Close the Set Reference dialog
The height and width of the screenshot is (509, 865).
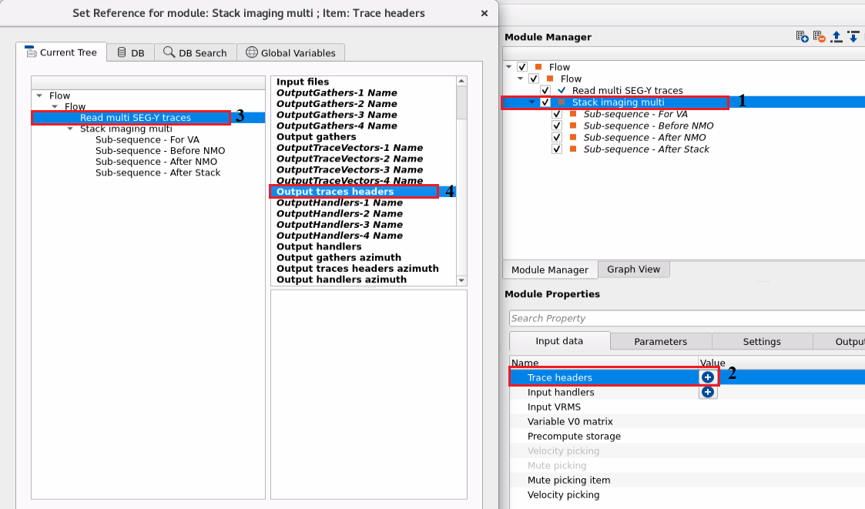(x=483, y=13)
